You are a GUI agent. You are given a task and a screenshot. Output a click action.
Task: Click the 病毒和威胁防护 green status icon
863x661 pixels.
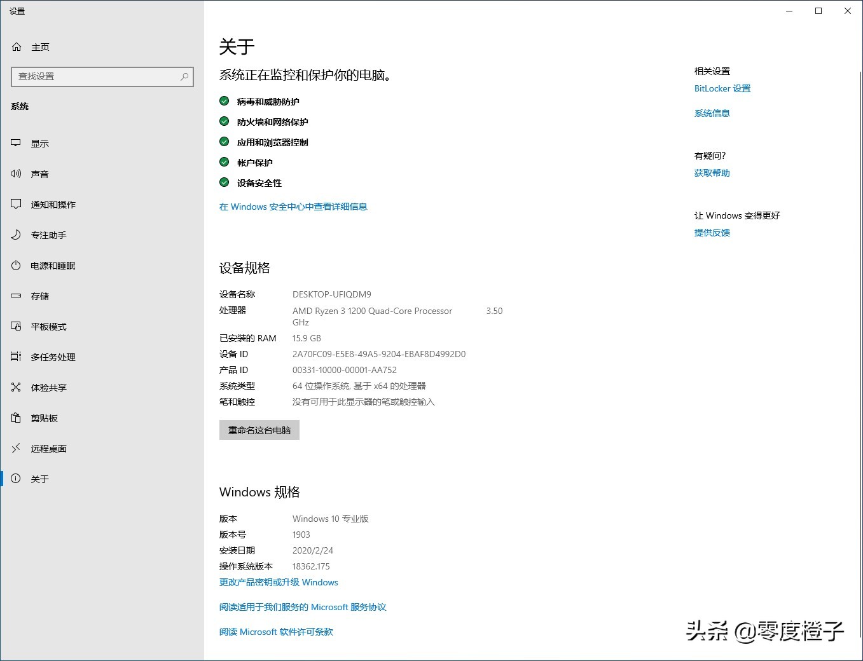click(x=224, y=100)
